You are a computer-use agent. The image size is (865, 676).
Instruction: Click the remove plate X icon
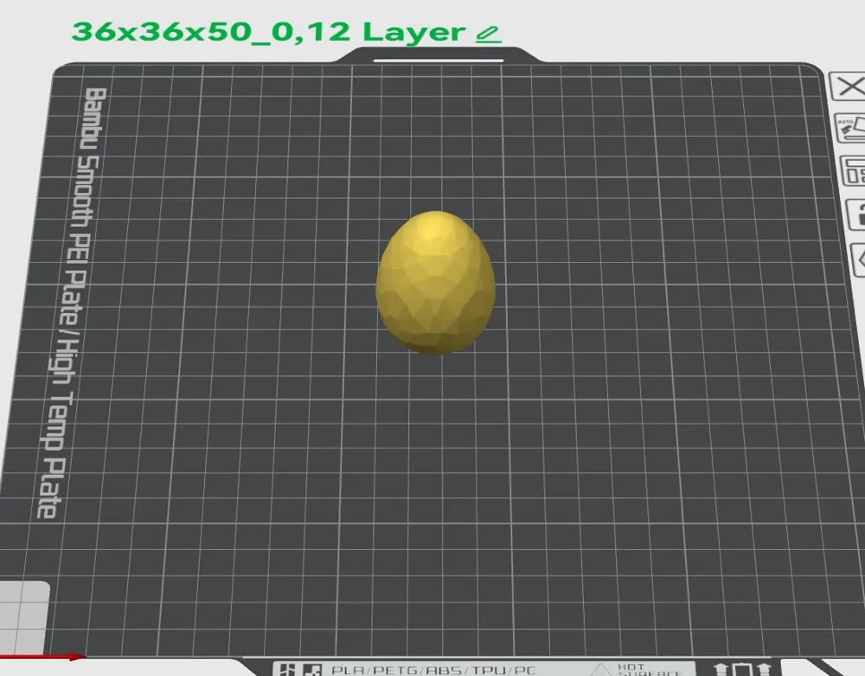click(x=849, y=86)
